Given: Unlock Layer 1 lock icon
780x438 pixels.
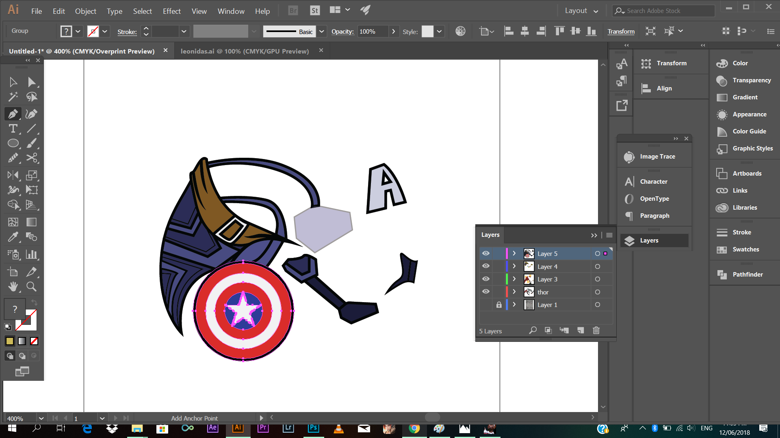Looking at the screenshot, I should coord(499,305).
